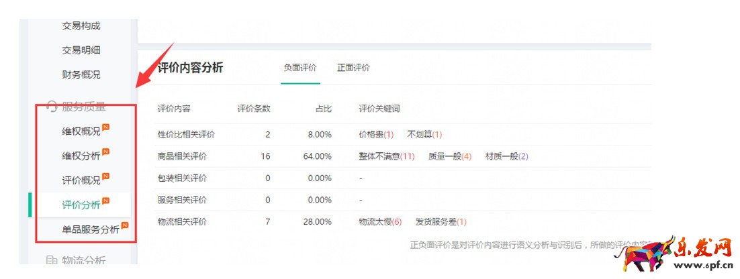The width and height of the screenshot is (740, 279).
Task: Click the orange N badge next to 单品服务分析
Action: (125, 226)
